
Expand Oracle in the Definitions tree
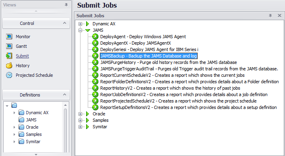(14, 127)
